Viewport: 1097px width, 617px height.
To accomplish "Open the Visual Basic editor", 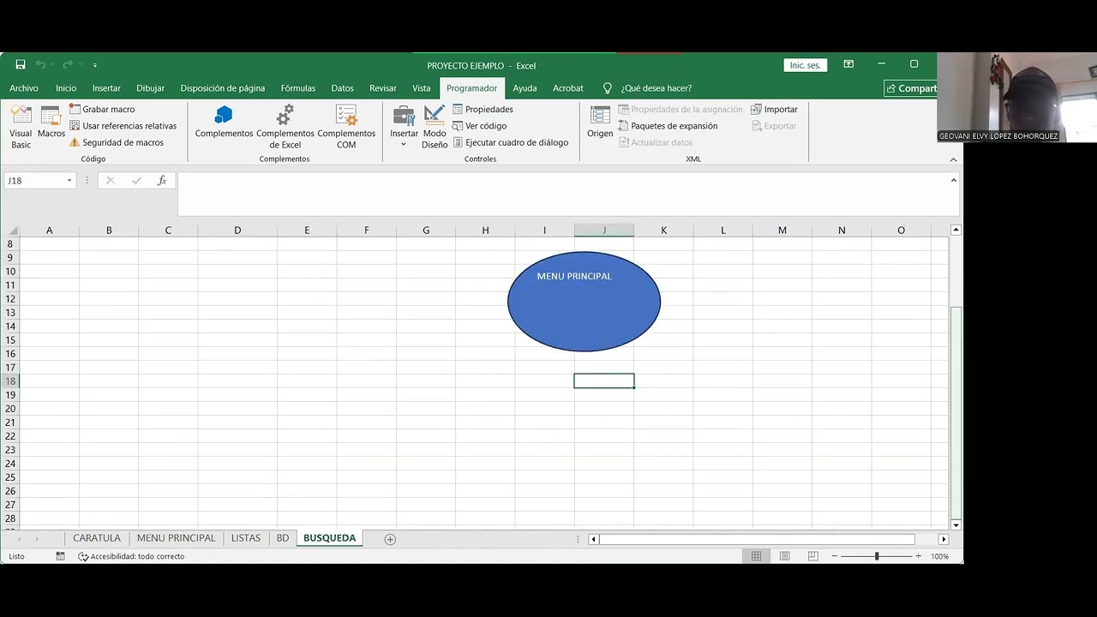I will pyautogui.click(x=21, y=127).
